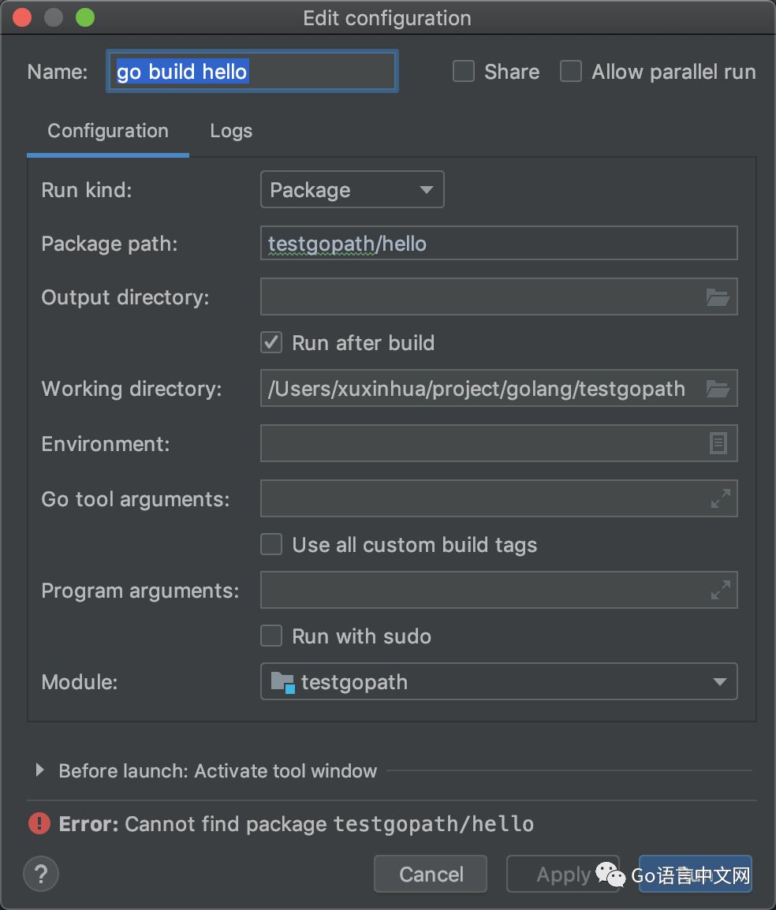Viewport: 776px width, 910px height.
Task: Uncheck Run after build option
Action: click(271, 343)
